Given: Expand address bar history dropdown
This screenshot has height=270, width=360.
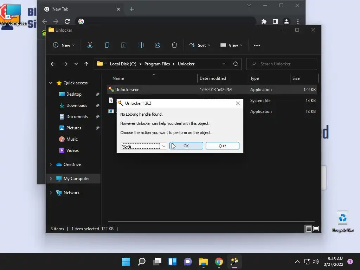Looking at the screenshot, I should click(x=224, y=64).
